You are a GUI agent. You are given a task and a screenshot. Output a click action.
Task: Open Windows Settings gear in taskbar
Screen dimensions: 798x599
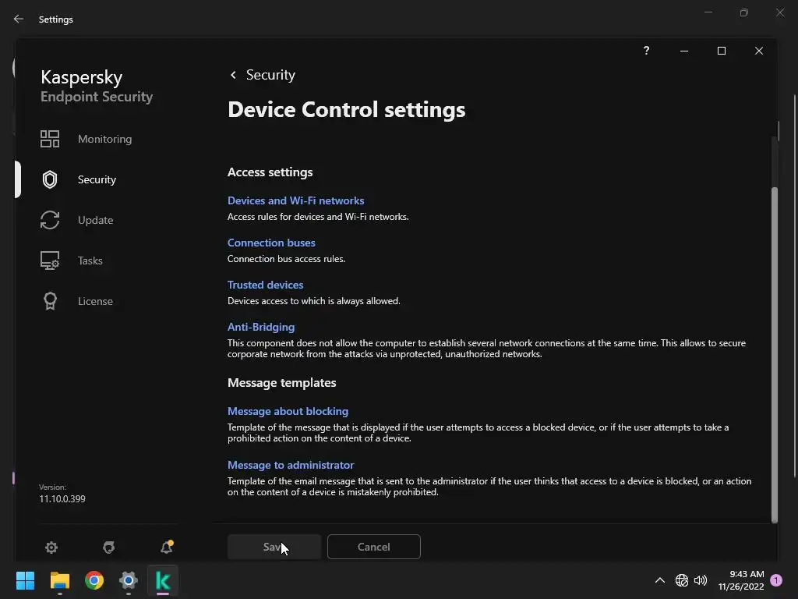[129, 580]
